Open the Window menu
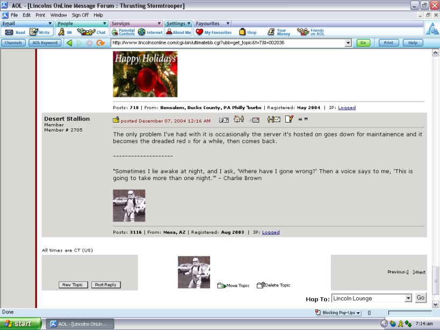 pyautogui.click(x=59, y=15)
